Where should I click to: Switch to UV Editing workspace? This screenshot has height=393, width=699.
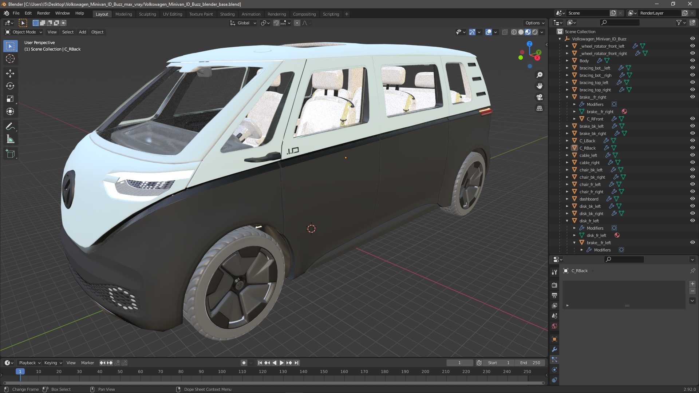173,14
